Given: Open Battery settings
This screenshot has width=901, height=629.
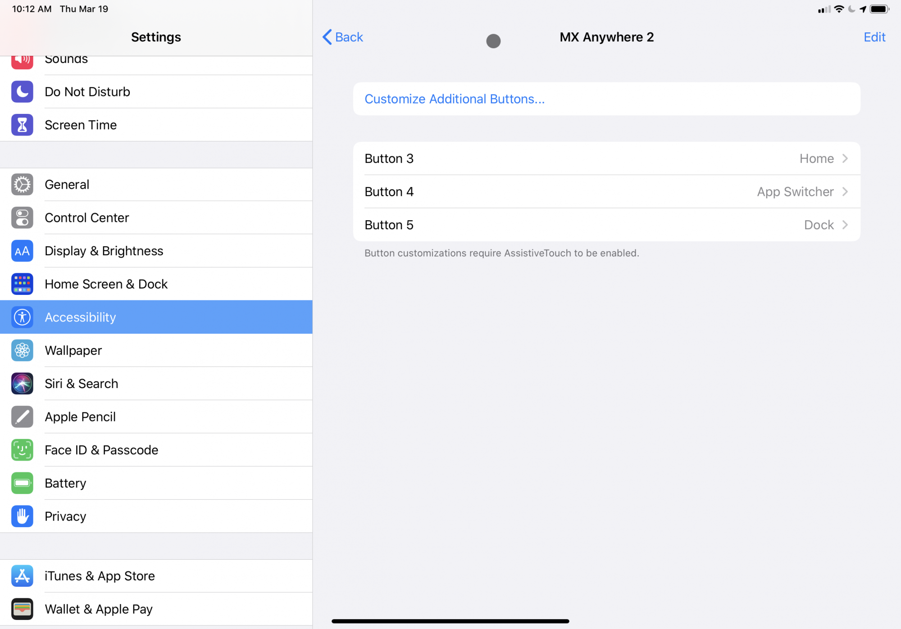Looking at the screenshot, I should pyautogui.click(x=66, y=484).
